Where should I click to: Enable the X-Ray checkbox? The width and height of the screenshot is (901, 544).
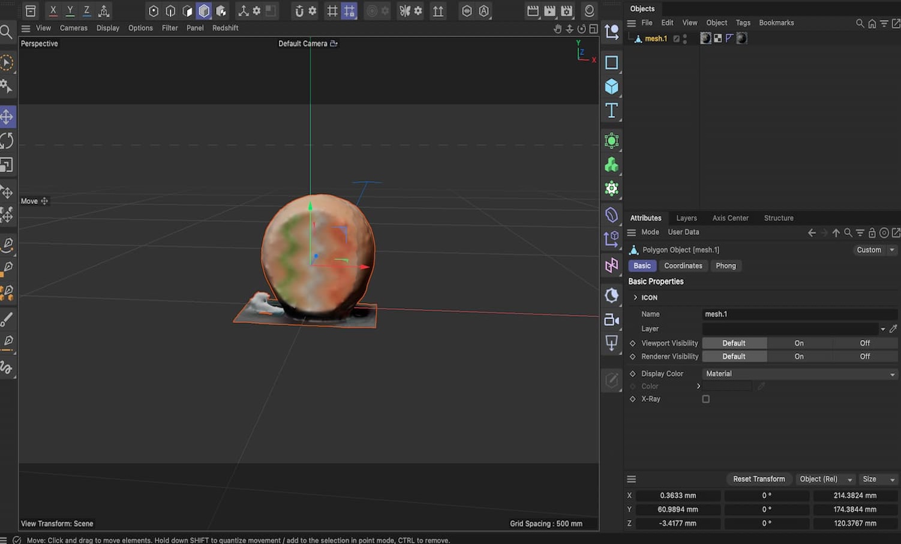[x=705, y=399]
